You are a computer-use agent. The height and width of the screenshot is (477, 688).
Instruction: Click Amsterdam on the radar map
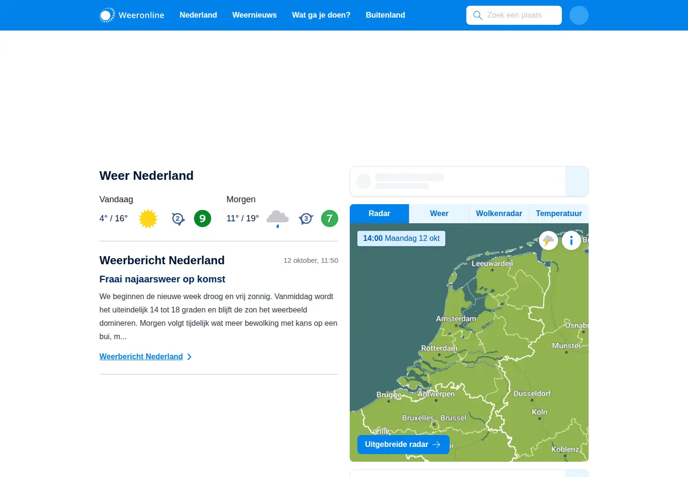[x=456, y=319]
